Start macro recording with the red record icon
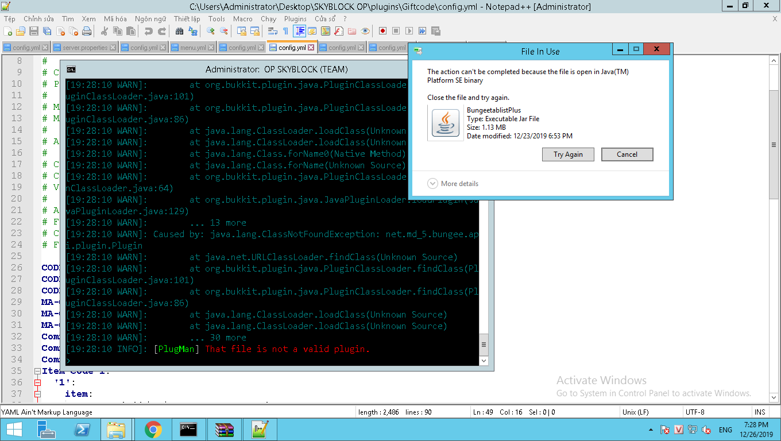Image resolution: width=781 pixels, height=441 pixels. [382, 31]
